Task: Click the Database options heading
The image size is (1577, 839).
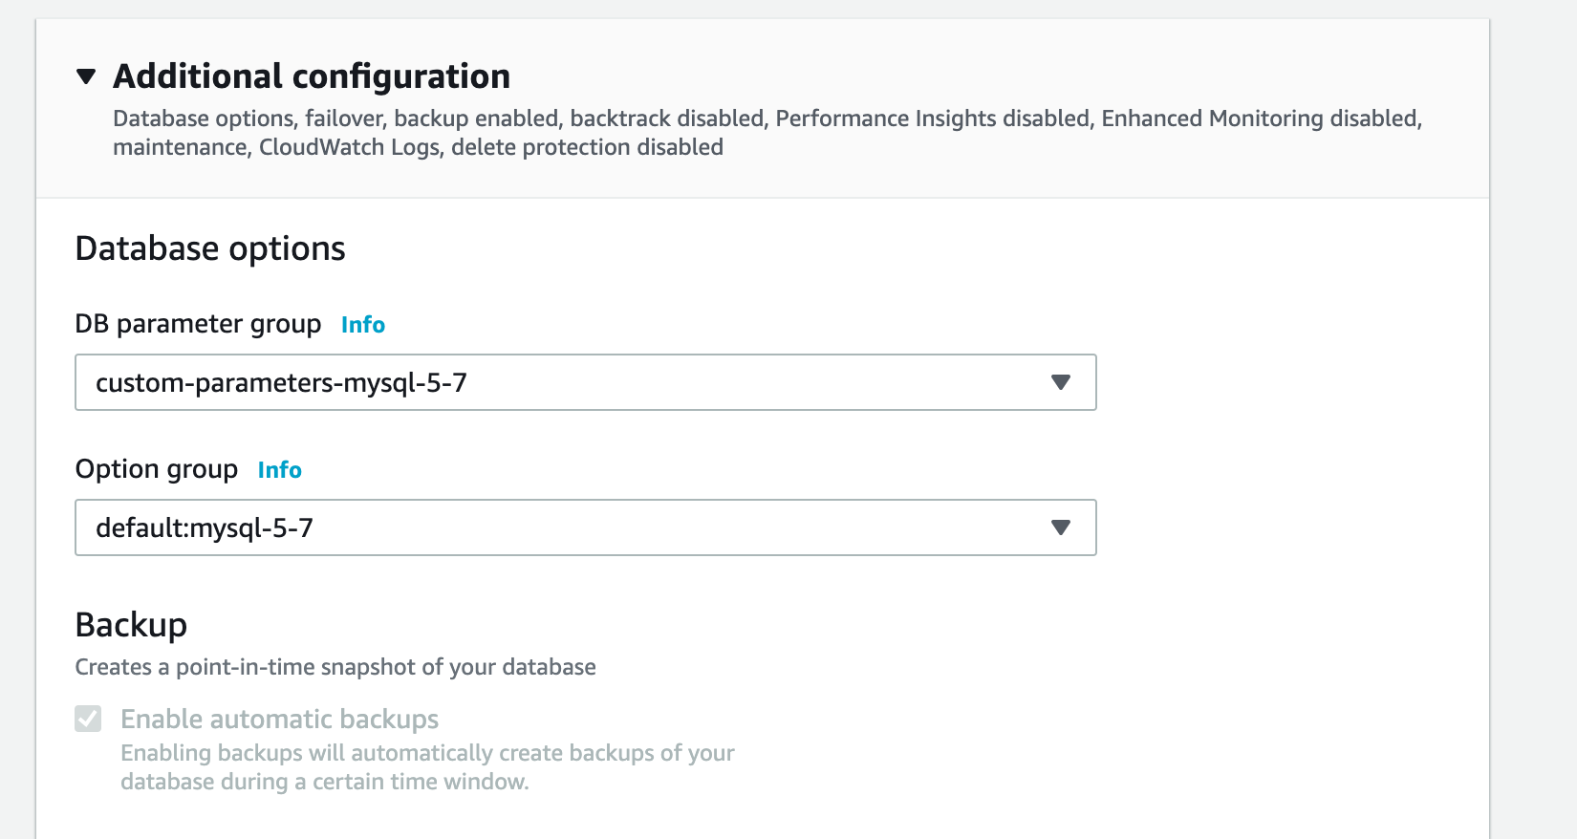Action: tap(210, 248)
